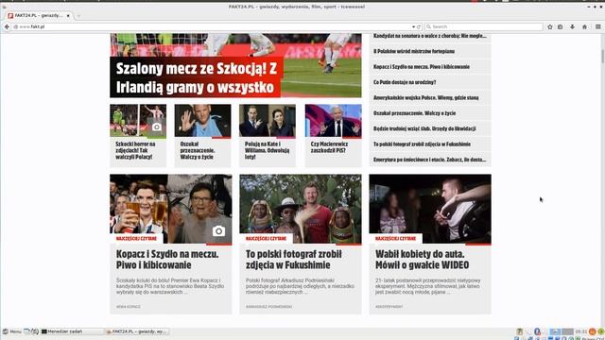
Task: Click the #EKSPERYMENT tag
Action: coord(389,306)
